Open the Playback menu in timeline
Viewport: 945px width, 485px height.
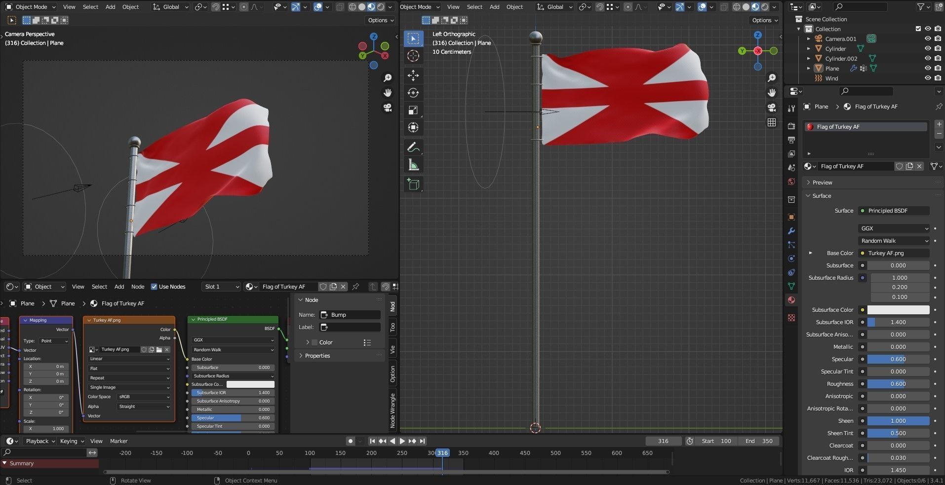(39, 441)
